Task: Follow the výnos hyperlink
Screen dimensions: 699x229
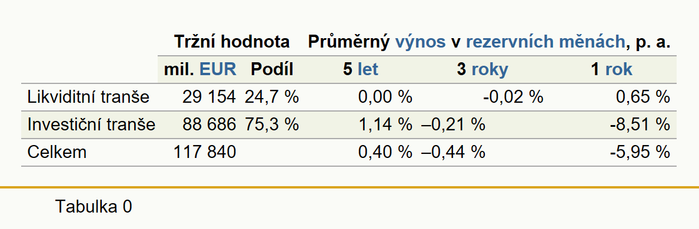Action: [420, 42]
